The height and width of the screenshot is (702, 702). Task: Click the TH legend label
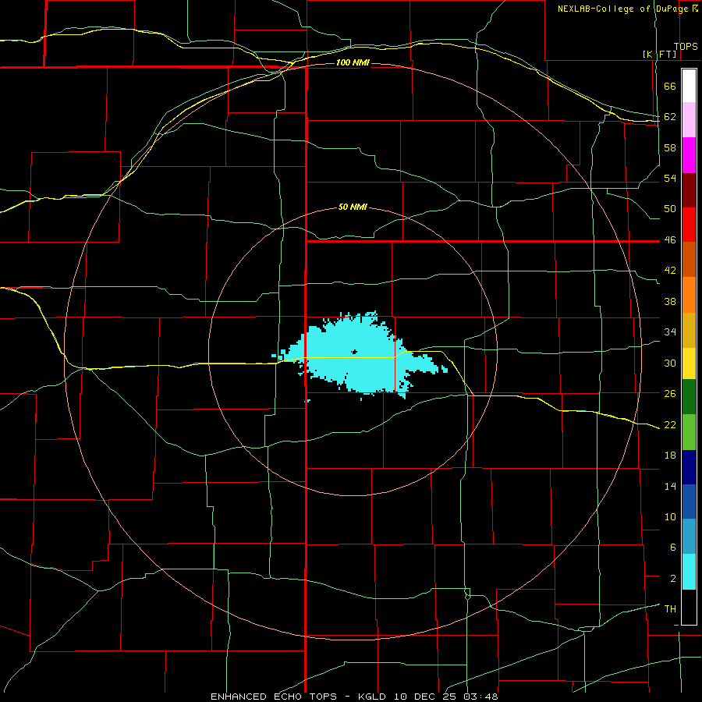click(670, 609)
